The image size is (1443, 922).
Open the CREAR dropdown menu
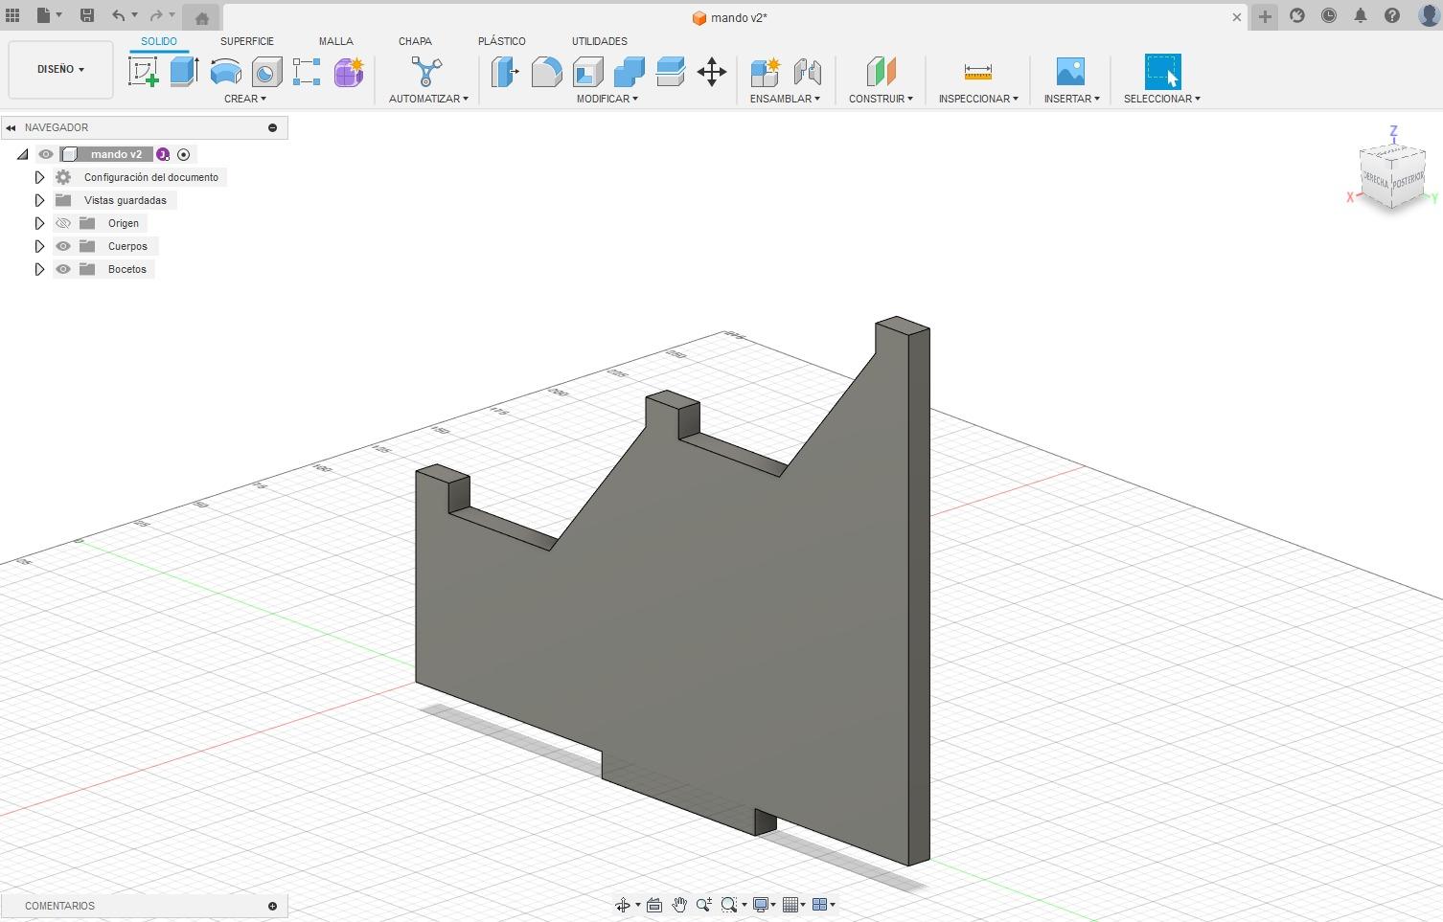[245, 99]
